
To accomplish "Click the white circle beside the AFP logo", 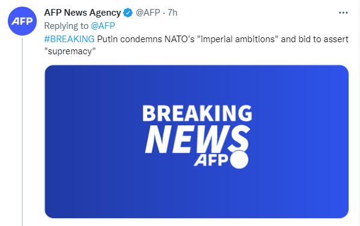I will pyautogui.click(x=239, y=160).
